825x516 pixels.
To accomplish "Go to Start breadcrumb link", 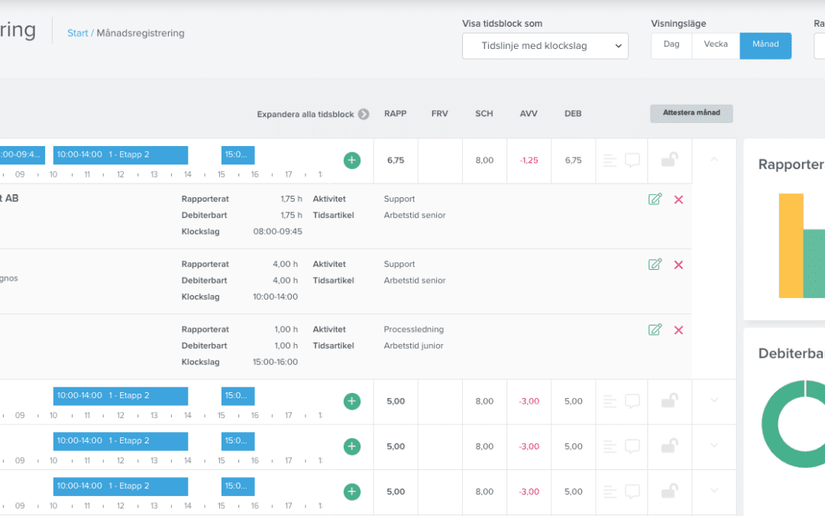I will tap(77, 34).
